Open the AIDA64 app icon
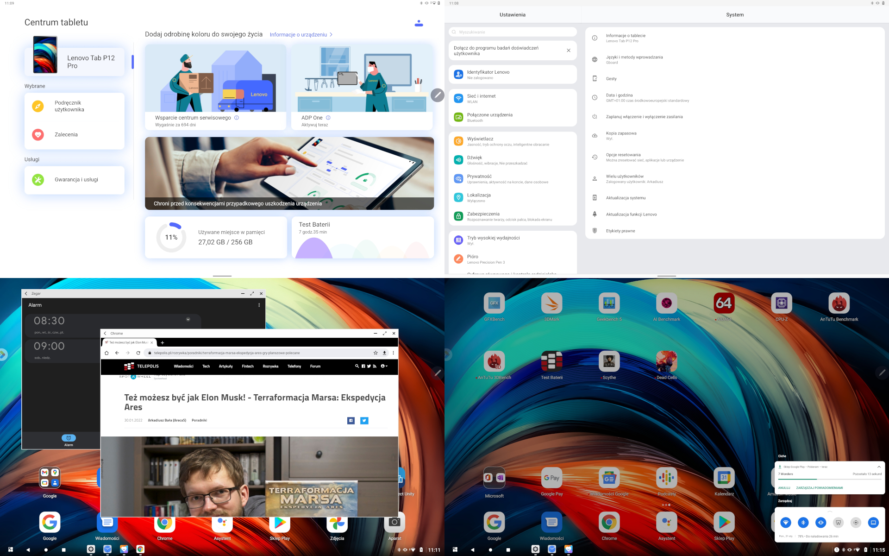Image resolution: width=889 pixels, height=556 pixels. (724, 303)
